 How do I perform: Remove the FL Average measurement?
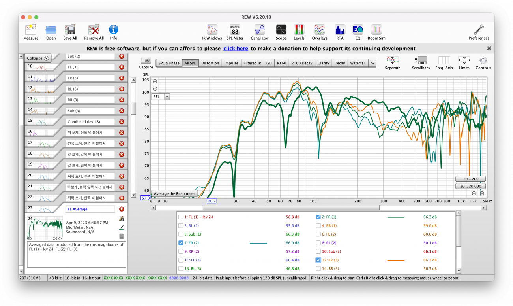click(x=122, y=209)
